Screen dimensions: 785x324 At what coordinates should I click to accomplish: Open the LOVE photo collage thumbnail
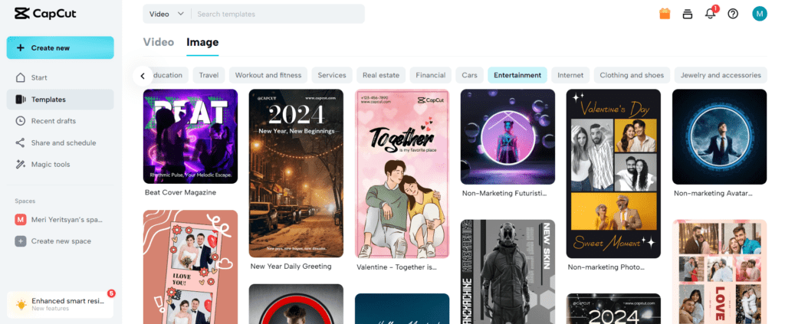pyautogui.click(x=719, y=272)
